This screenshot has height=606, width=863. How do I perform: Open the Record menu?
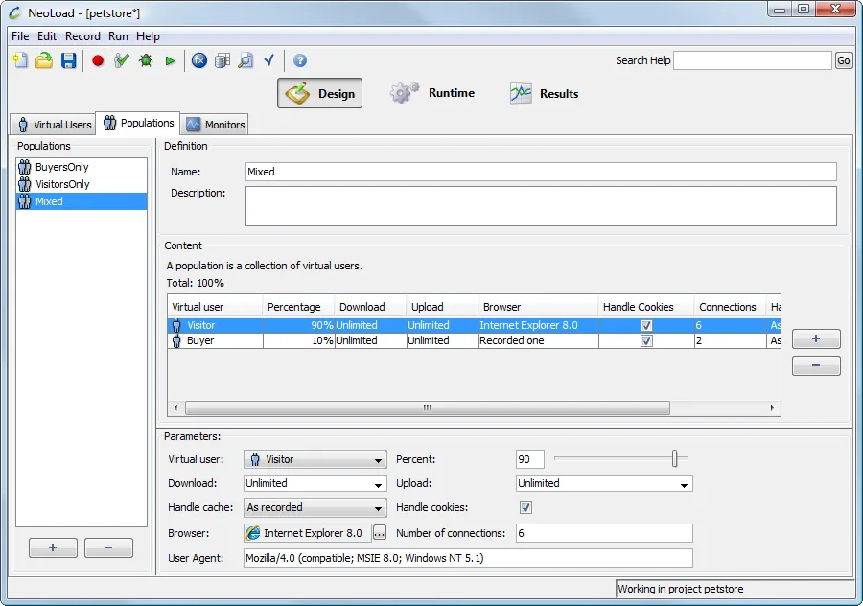[82, 36]
